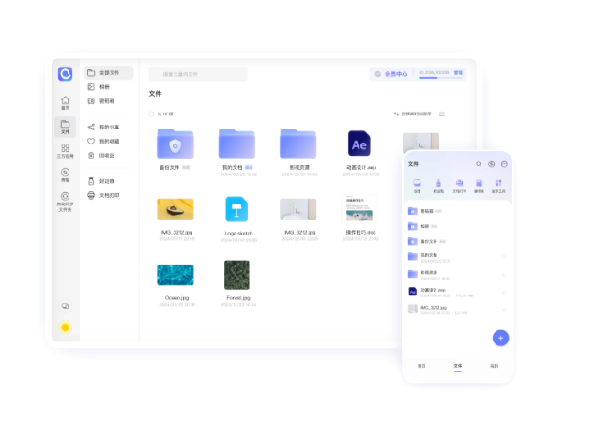Star the .aep file in mobile list

pos(504,292)
